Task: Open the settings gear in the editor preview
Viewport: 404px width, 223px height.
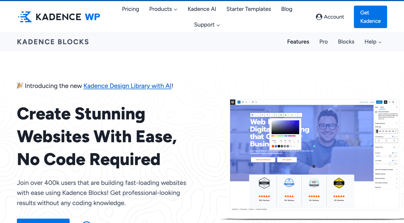Action: 385,102
